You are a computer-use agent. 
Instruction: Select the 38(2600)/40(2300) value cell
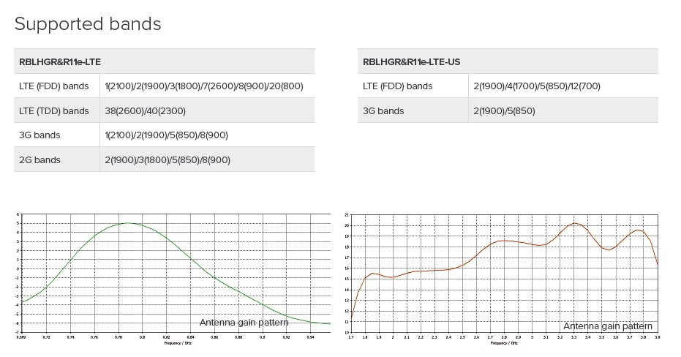click(145, 111)
